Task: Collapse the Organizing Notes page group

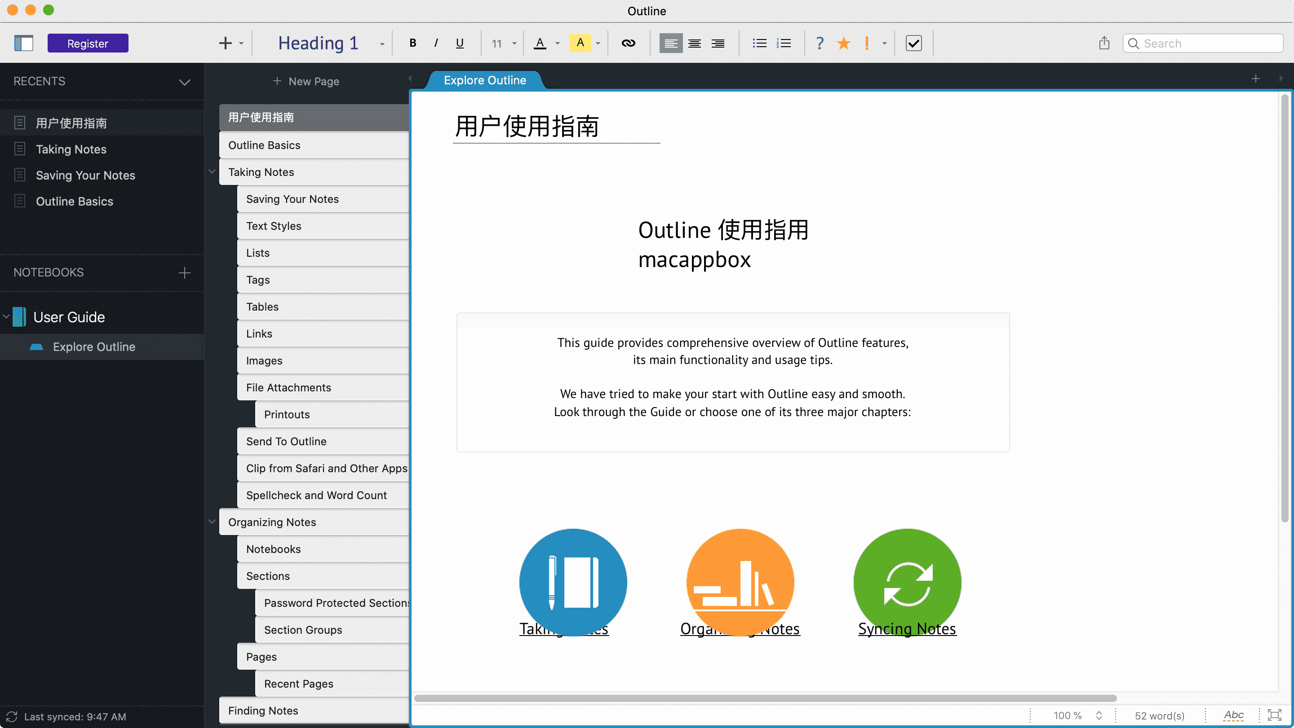Action: click(212, 522)
